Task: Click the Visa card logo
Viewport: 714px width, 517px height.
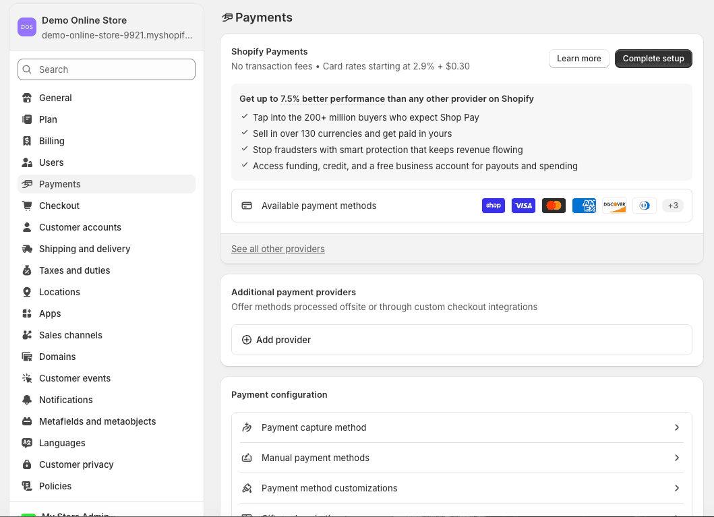Action: coord(523,206)
